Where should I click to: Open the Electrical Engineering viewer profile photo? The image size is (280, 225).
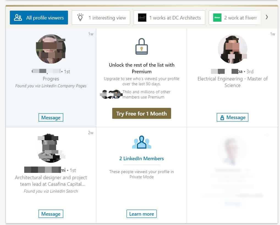coord(232,49)
